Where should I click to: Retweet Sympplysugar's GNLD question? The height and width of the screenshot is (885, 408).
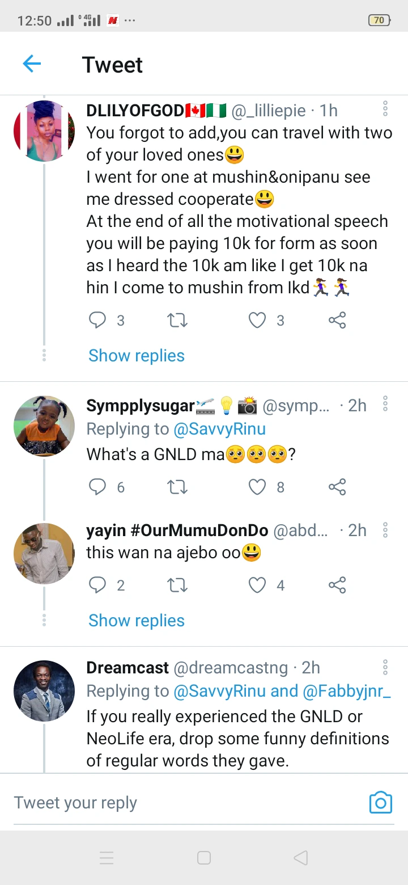coord(177,487)
